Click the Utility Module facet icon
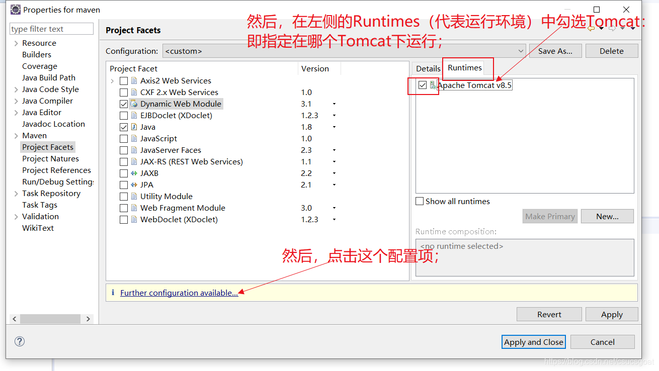Screen dimensions: 659x371 [x=134, y=197]
